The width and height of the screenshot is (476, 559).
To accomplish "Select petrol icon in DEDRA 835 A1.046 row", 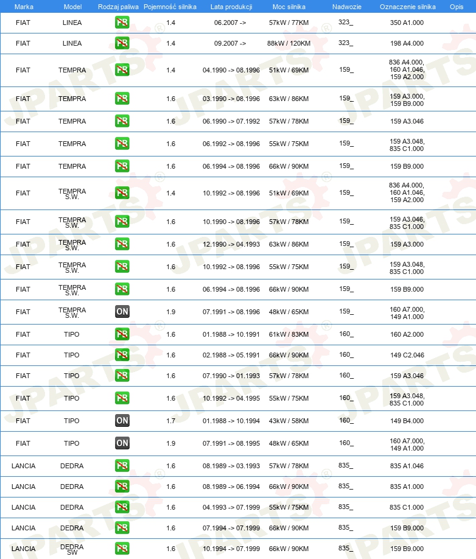I will [x=122, y=466].
